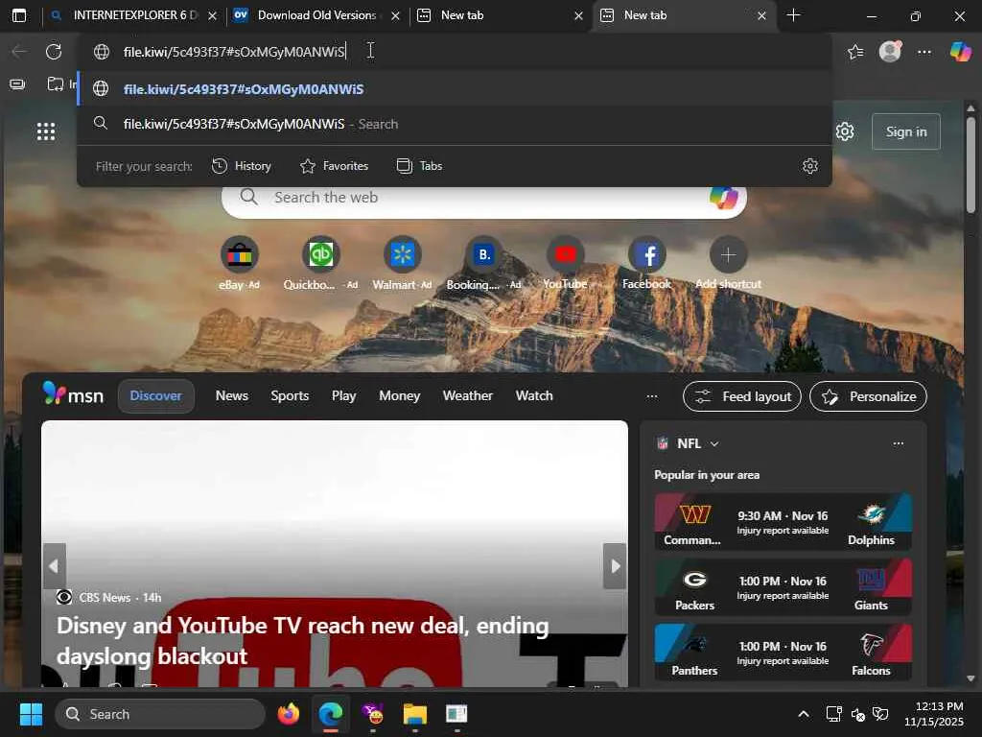Launch Copilot from the toolbar
The image size is (982, 737).
[960, 52]
